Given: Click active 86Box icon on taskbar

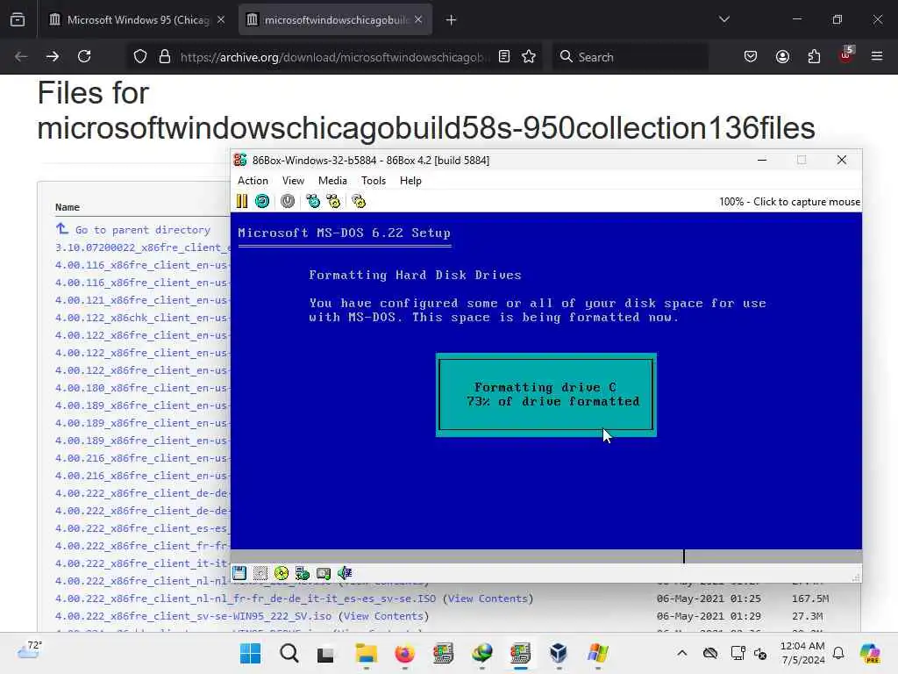Looking at the screenshot, I should [x=520, y=653].
